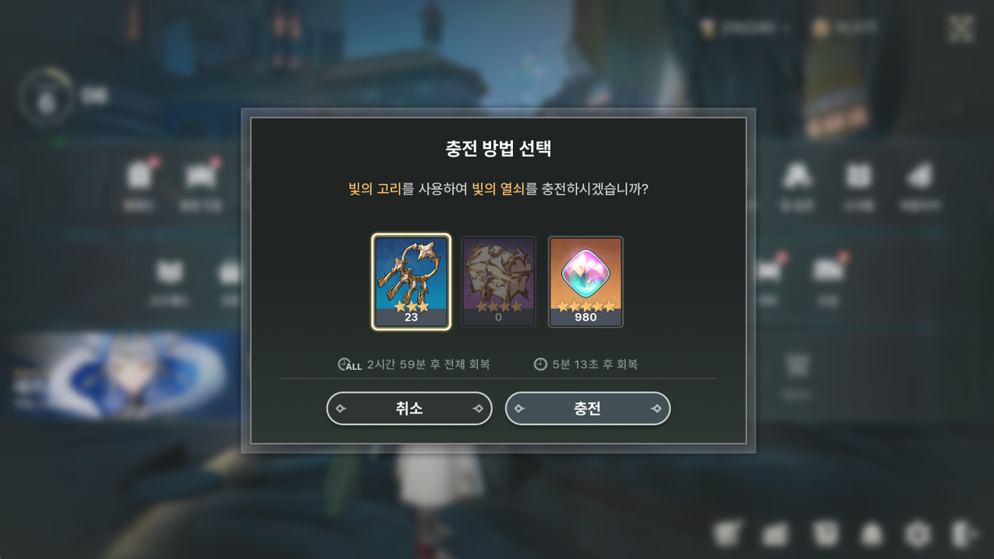Click the clock icon beside 5분 13초
Screen dimensions: 994x559
click(x=540, y=364)
